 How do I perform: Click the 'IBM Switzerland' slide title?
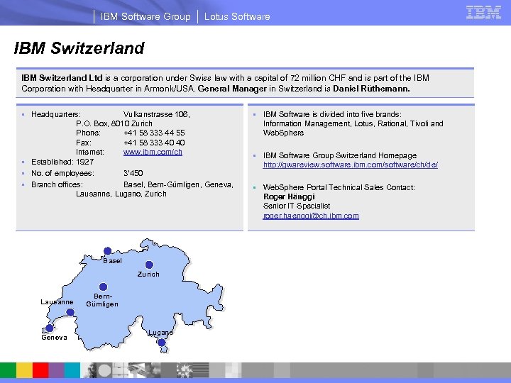point(79,48)
